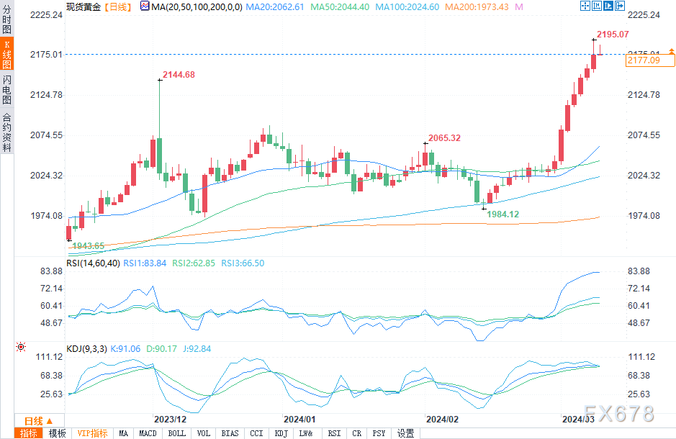
Task: Click the D:90.17 value
Action: pos(162,349)
